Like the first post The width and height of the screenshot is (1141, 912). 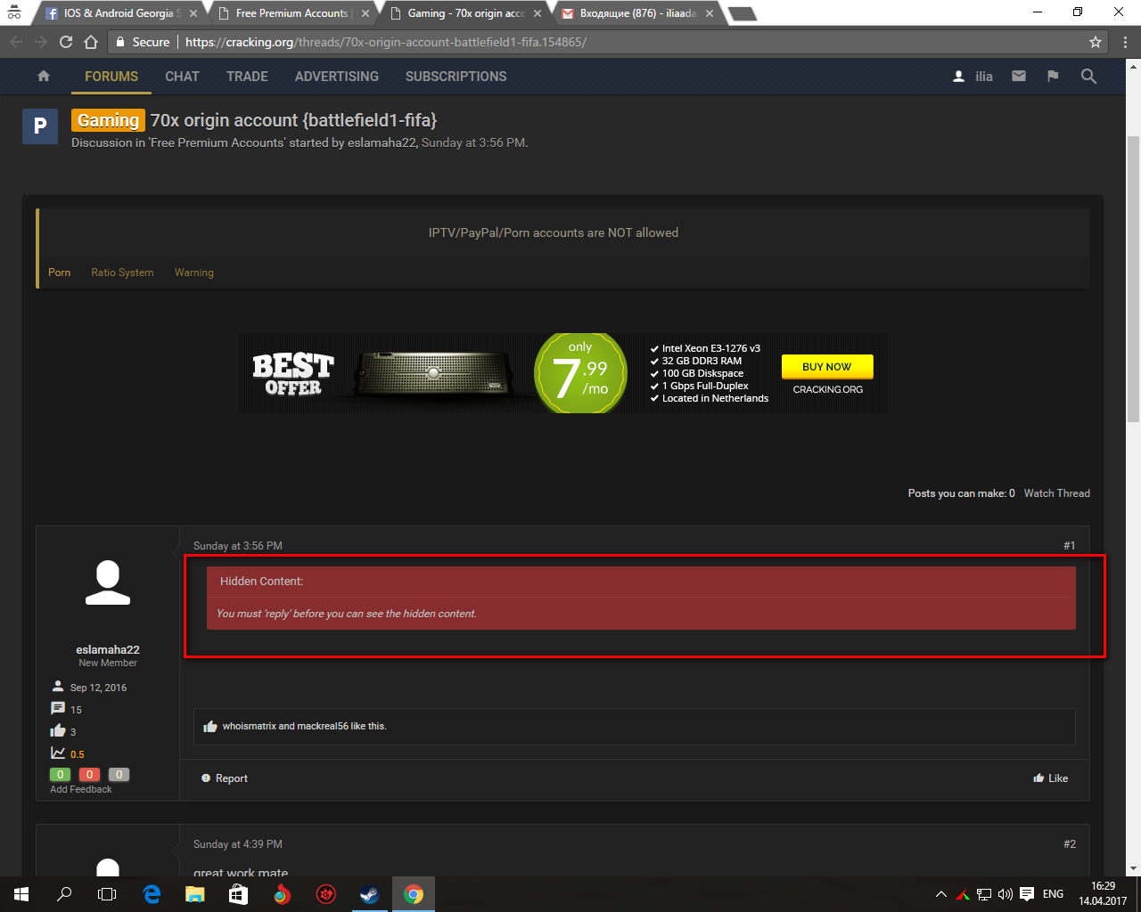[1051, 778]
